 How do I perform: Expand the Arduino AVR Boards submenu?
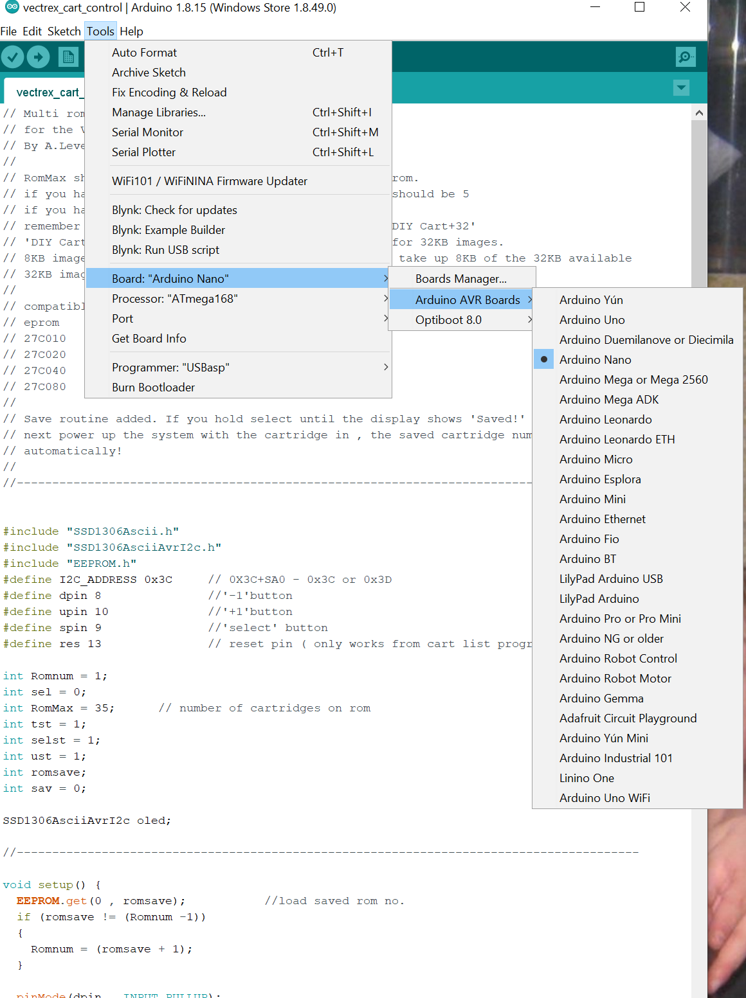(x=462, y=300)
